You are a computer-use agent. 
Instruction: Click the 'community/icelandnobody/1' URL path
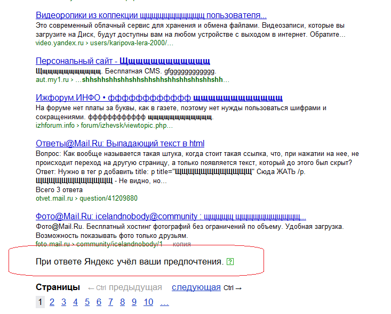click(x=119, y=244)
